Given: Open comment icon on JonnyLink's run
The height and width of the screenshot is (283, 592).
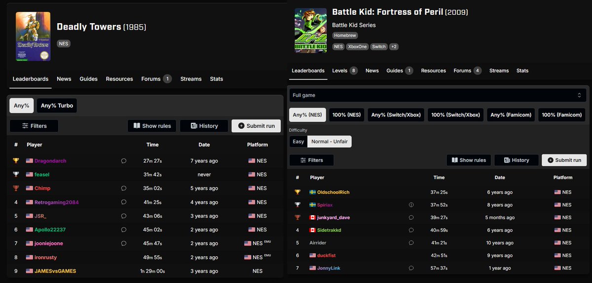Looking at the screenshot, I should coord(411,268).
